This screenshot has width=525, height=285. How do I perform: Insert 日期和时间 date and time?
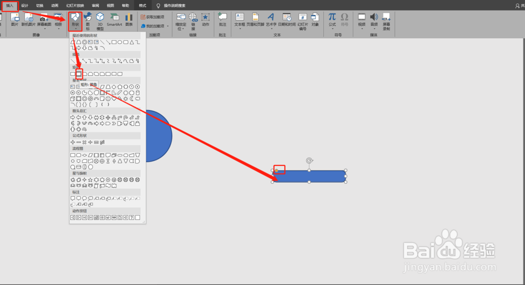pyautogui.click(x=287, y=20)
